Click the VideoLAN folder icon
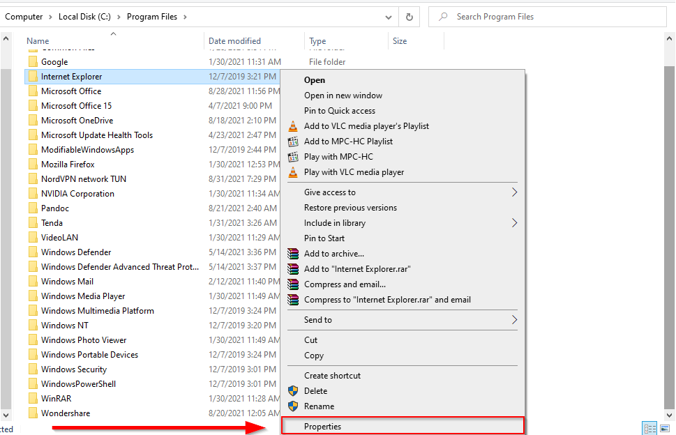The image size is (676, 435). (33, 238)
